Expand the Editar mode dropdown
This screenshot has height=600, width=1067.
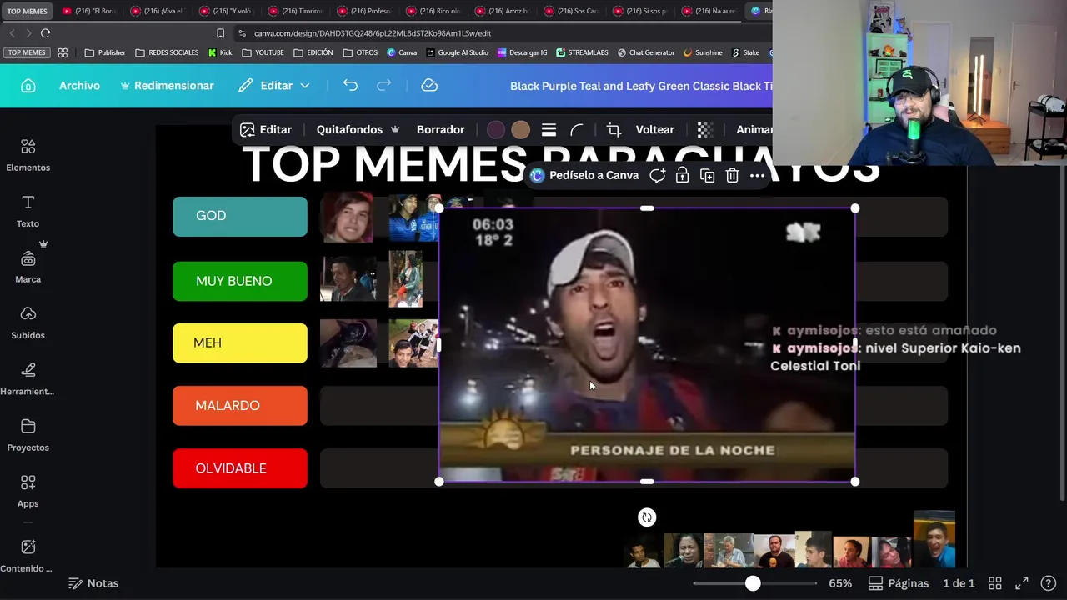(273, 86)
